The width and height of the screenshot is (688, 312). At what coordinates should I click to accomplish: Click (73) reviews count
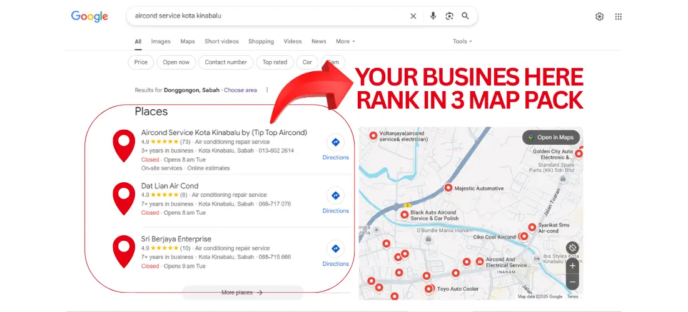185,142
